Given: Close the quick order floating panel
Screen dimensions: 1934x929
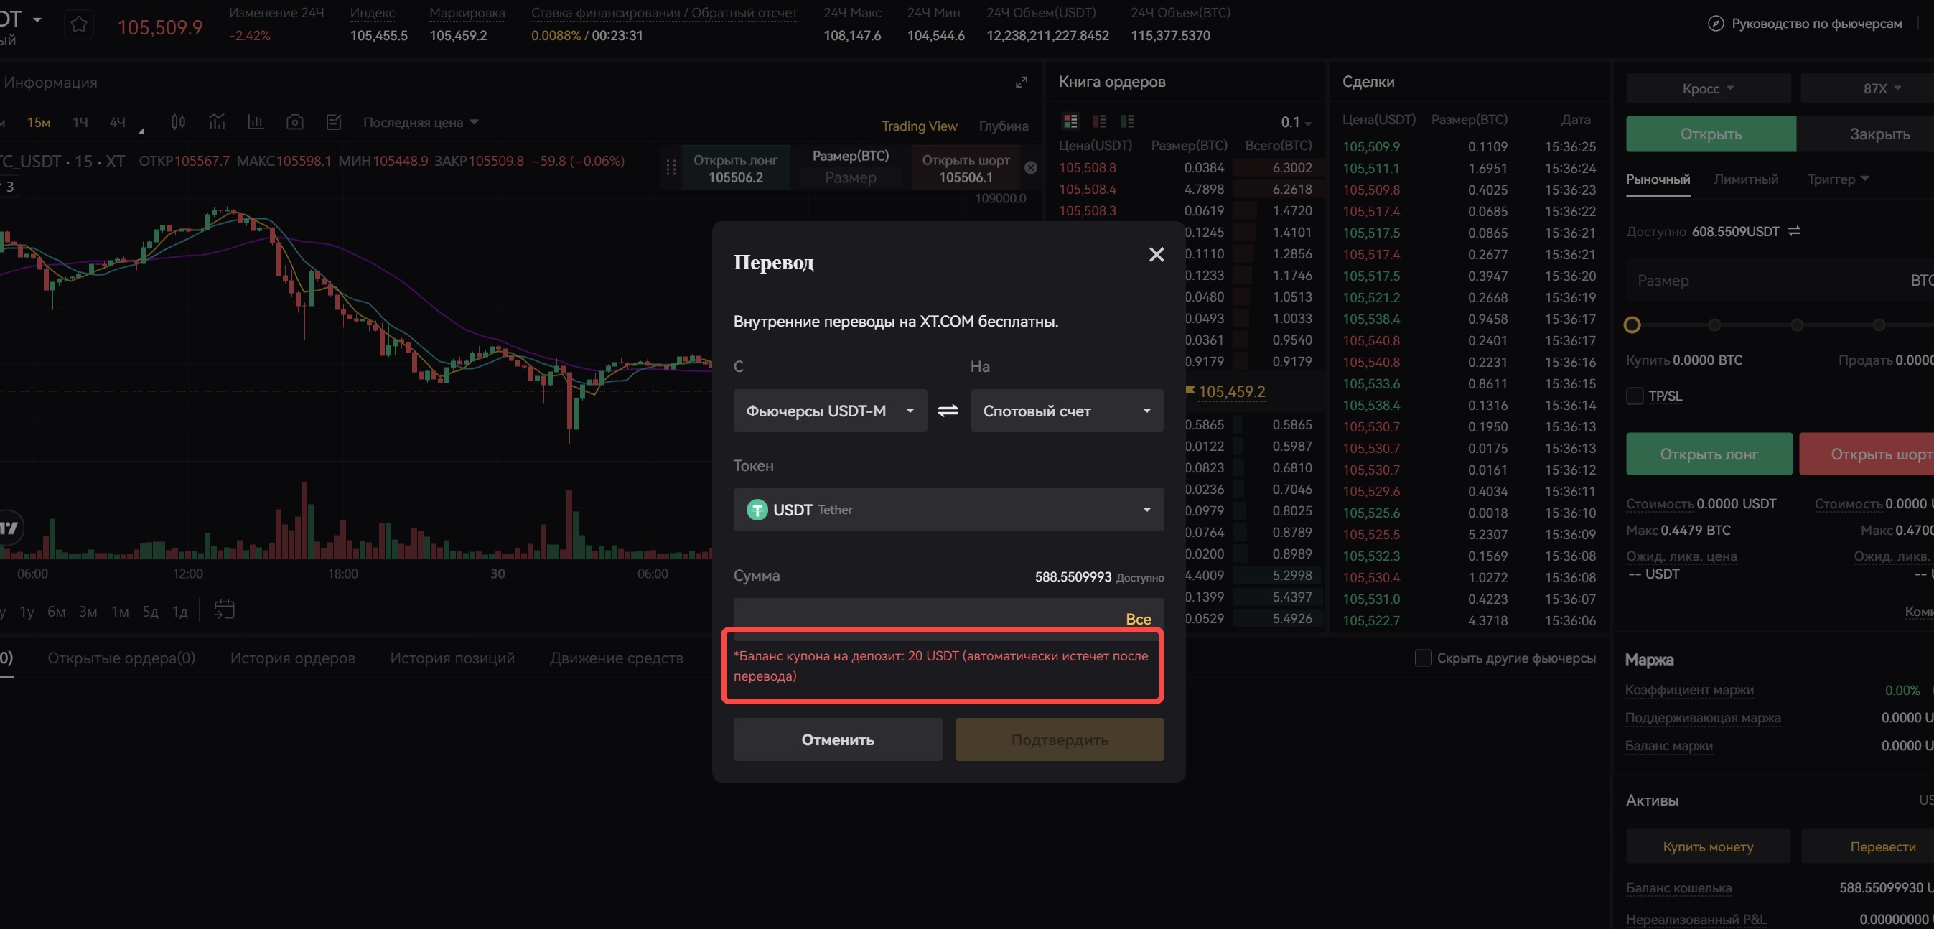Looking at the screenshot, I should pyautogui.click(x=1031, y=167).
